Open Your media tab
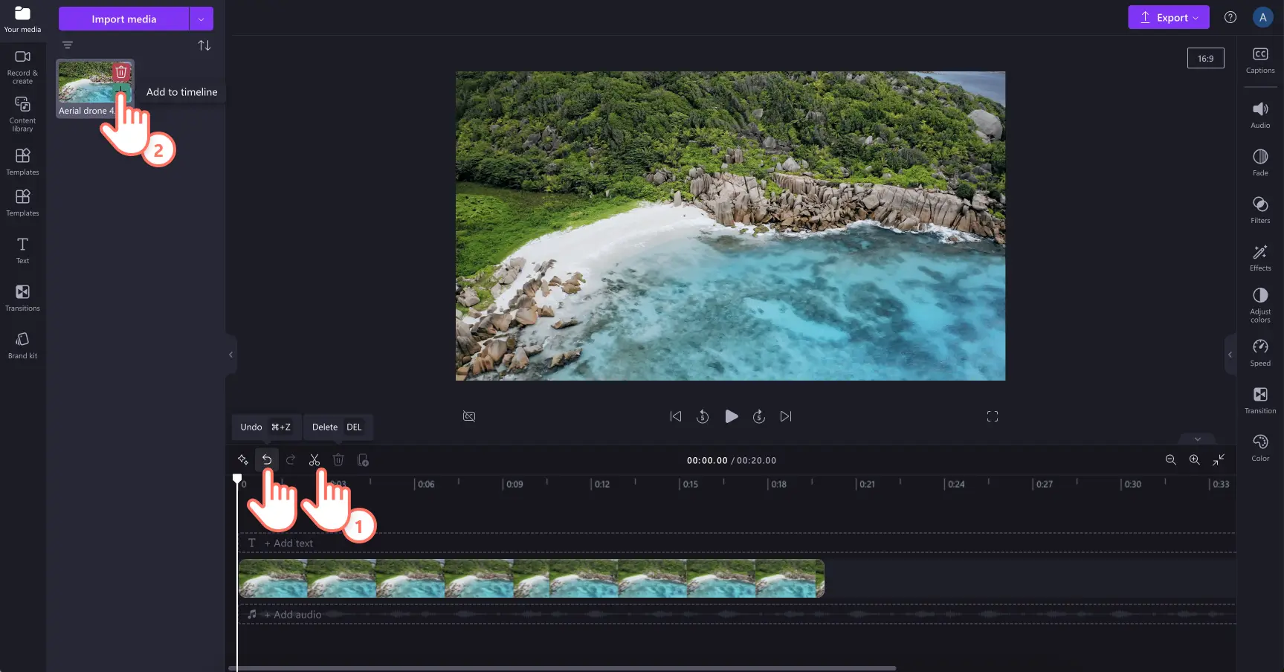1284x672 pixels. (22, 19)
